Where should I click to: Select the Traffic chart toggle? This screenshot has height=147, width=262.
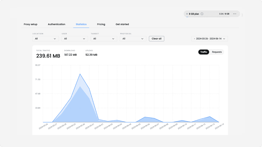point(204,52)
